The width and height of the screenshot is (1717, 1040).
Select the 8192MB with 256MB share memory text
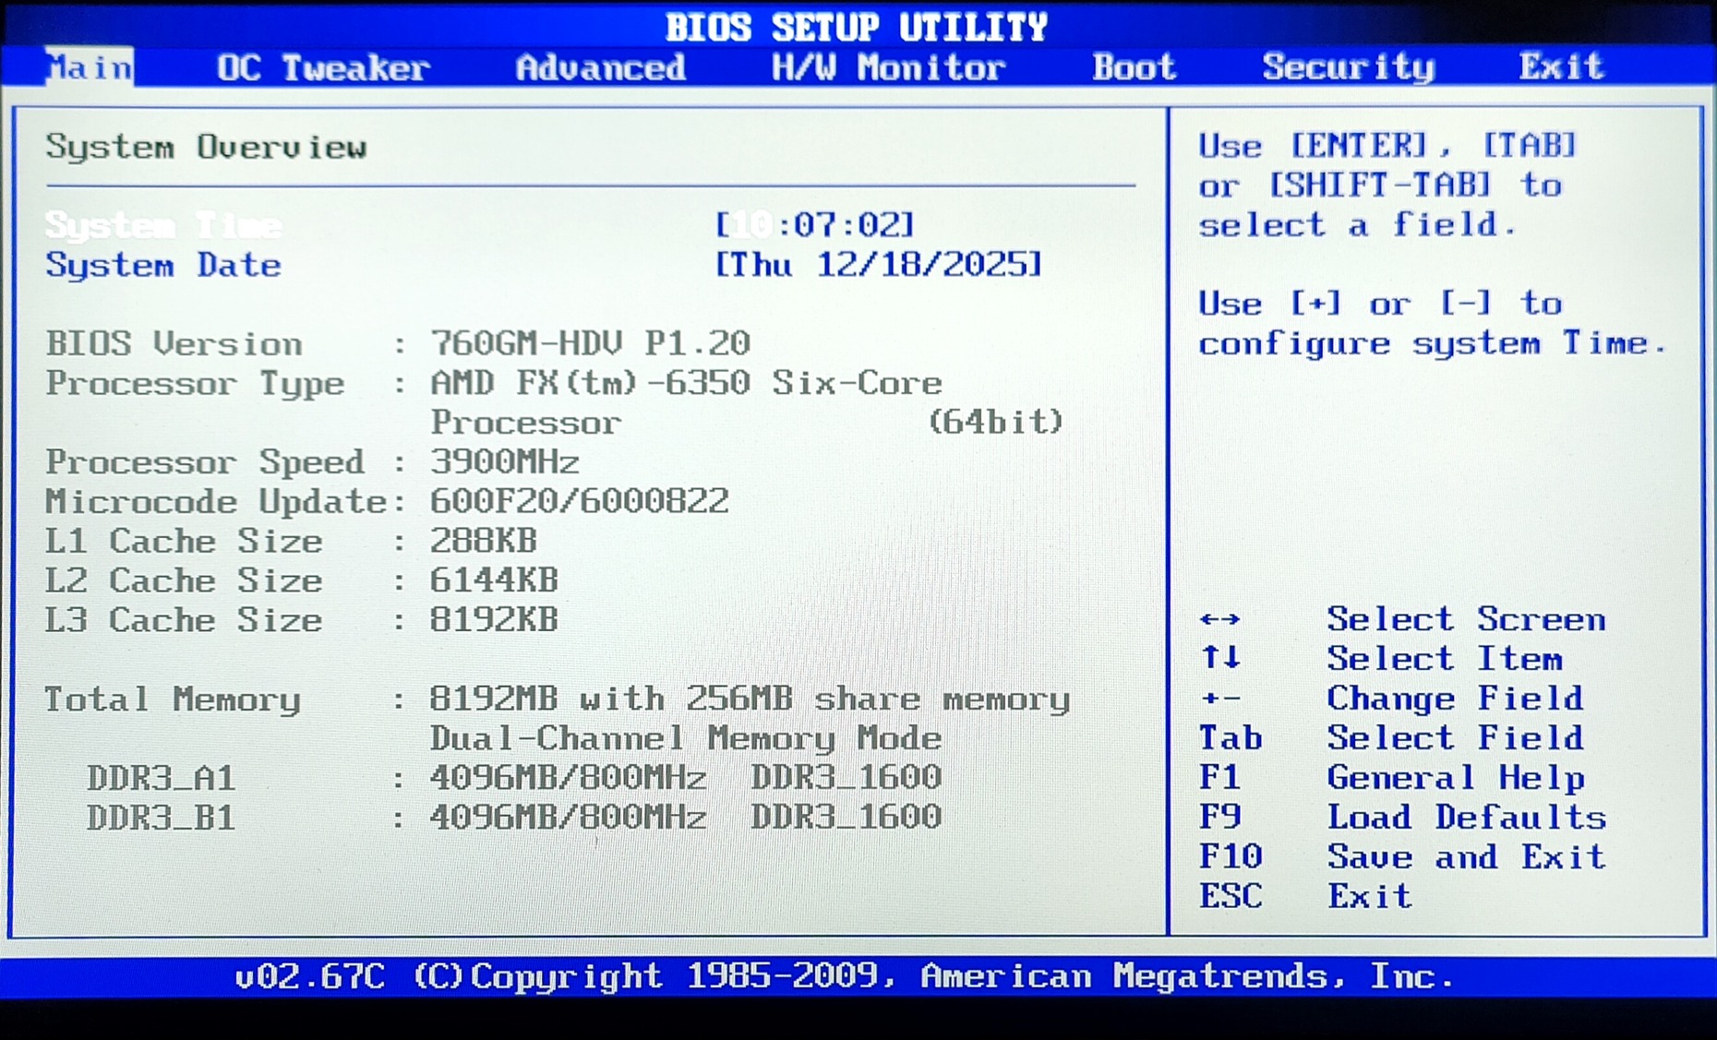pos(750,699)
